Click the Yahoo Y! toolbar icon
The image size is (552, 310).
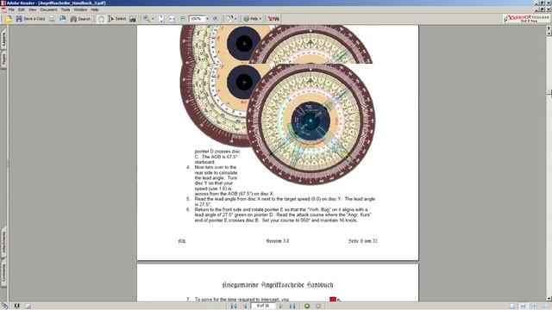(x=273, y=19)
